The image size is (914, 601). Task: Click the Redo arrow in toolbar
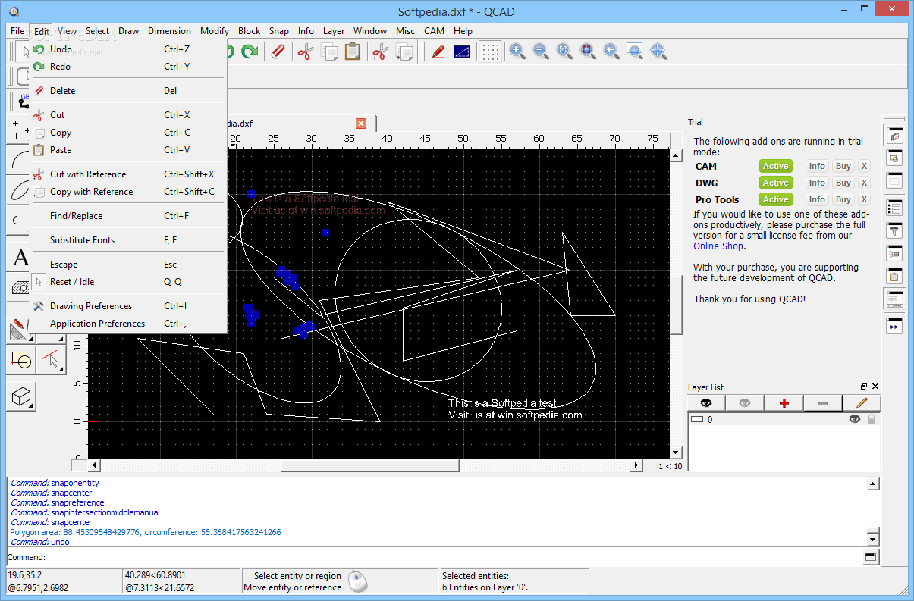[x=248, y=52]
